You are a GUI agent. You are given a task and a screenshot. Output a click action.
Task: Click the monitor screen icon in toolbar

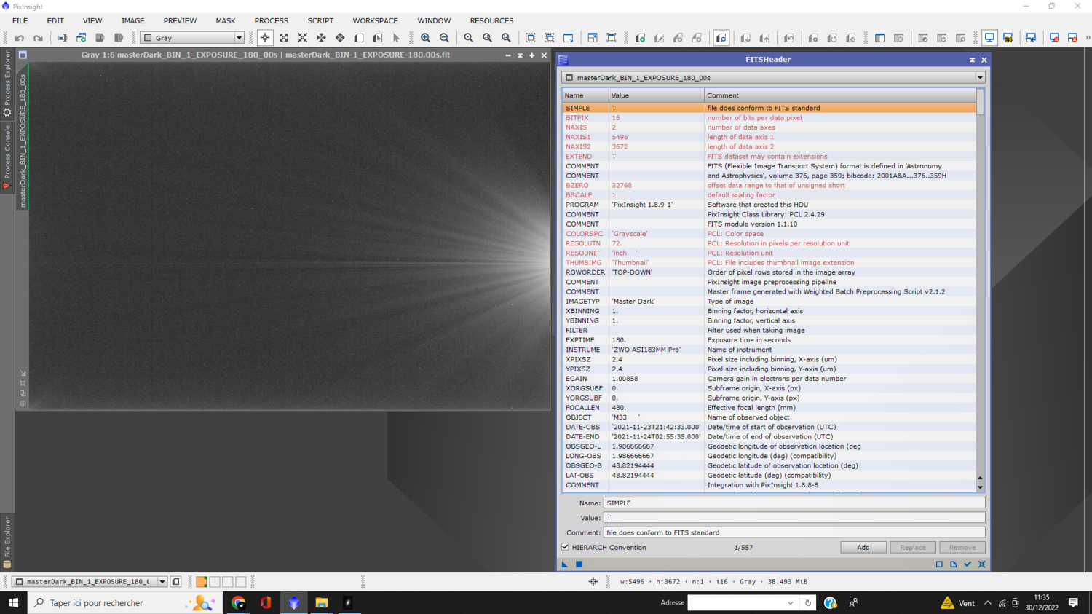pyautogui.click(x=989, y=38)
